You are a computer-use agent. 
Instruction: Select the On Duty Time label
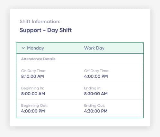click(x=34, y=71)
